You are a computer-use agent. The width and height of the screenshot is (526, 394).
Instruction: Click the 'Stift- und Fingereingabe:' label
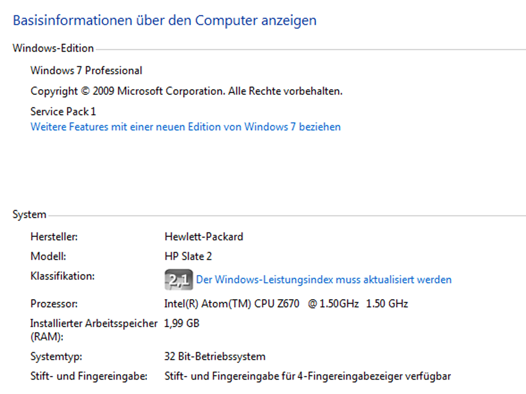(89, 376)
